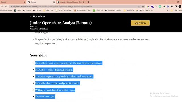182x102 pixels.
Task: Open Responsive image bookmark
Action: [x=6, y=10]
